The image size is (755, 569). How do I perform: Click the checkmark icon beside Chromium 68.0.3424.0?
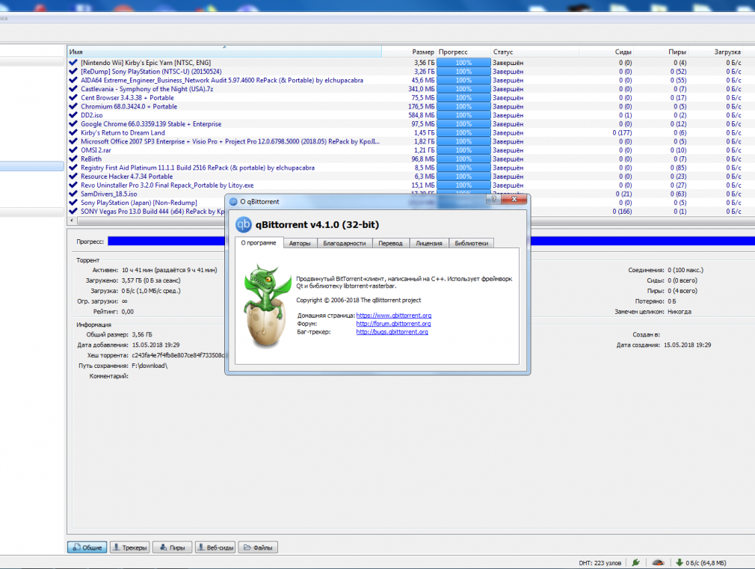(x=73, y=106)
